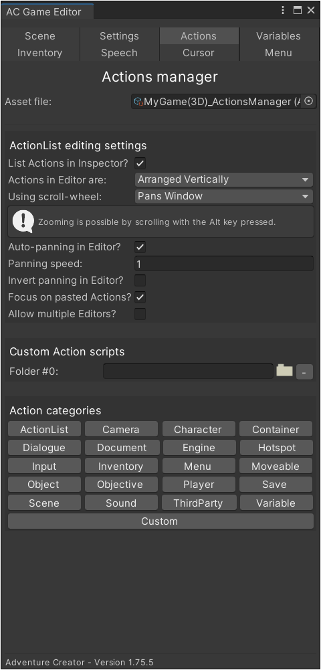Image resolution: width=321 pixels, height=670 pixels.
Task: Switch to the Variables tab
Action: point(278,36)
